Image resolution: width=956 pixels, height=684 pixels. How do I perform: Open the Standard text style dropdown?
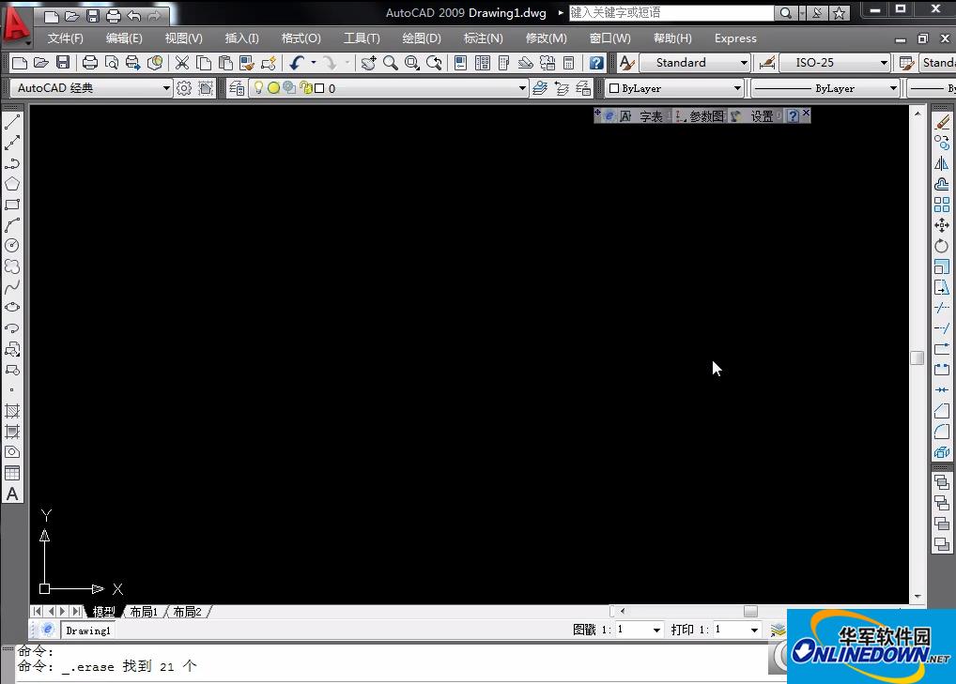[744, 63]
